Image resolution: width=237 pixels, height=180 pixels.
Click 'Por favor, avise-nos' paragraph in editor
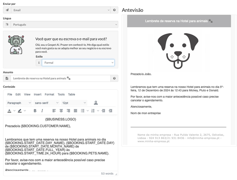(x=55, y=162)
